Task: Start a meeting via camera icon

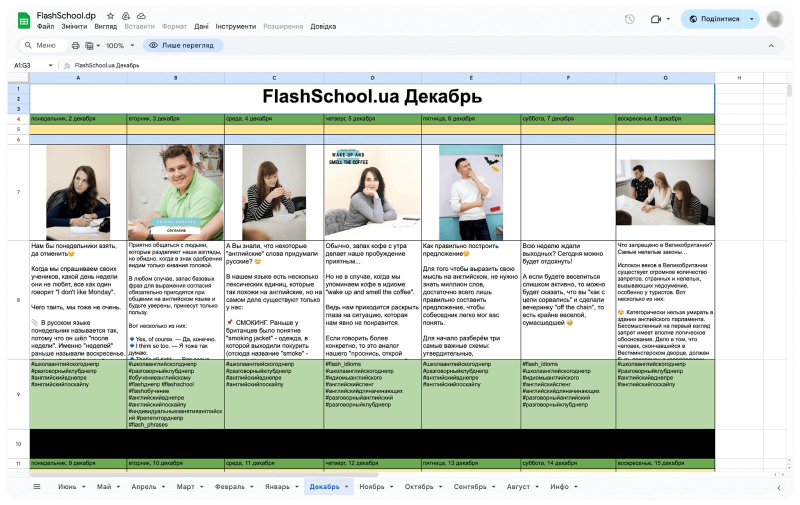Action: point(656,19)
